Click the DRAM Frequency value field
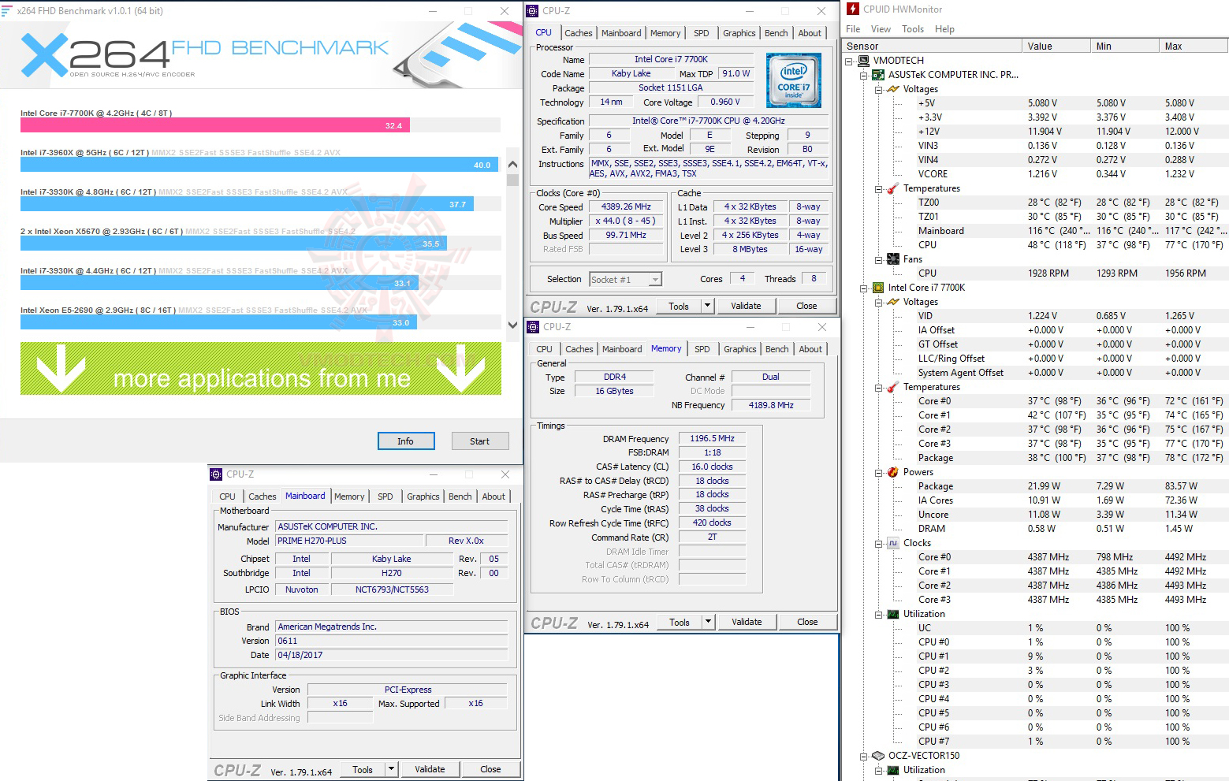This screenshot has height=781, width=1229. [711, 438]
